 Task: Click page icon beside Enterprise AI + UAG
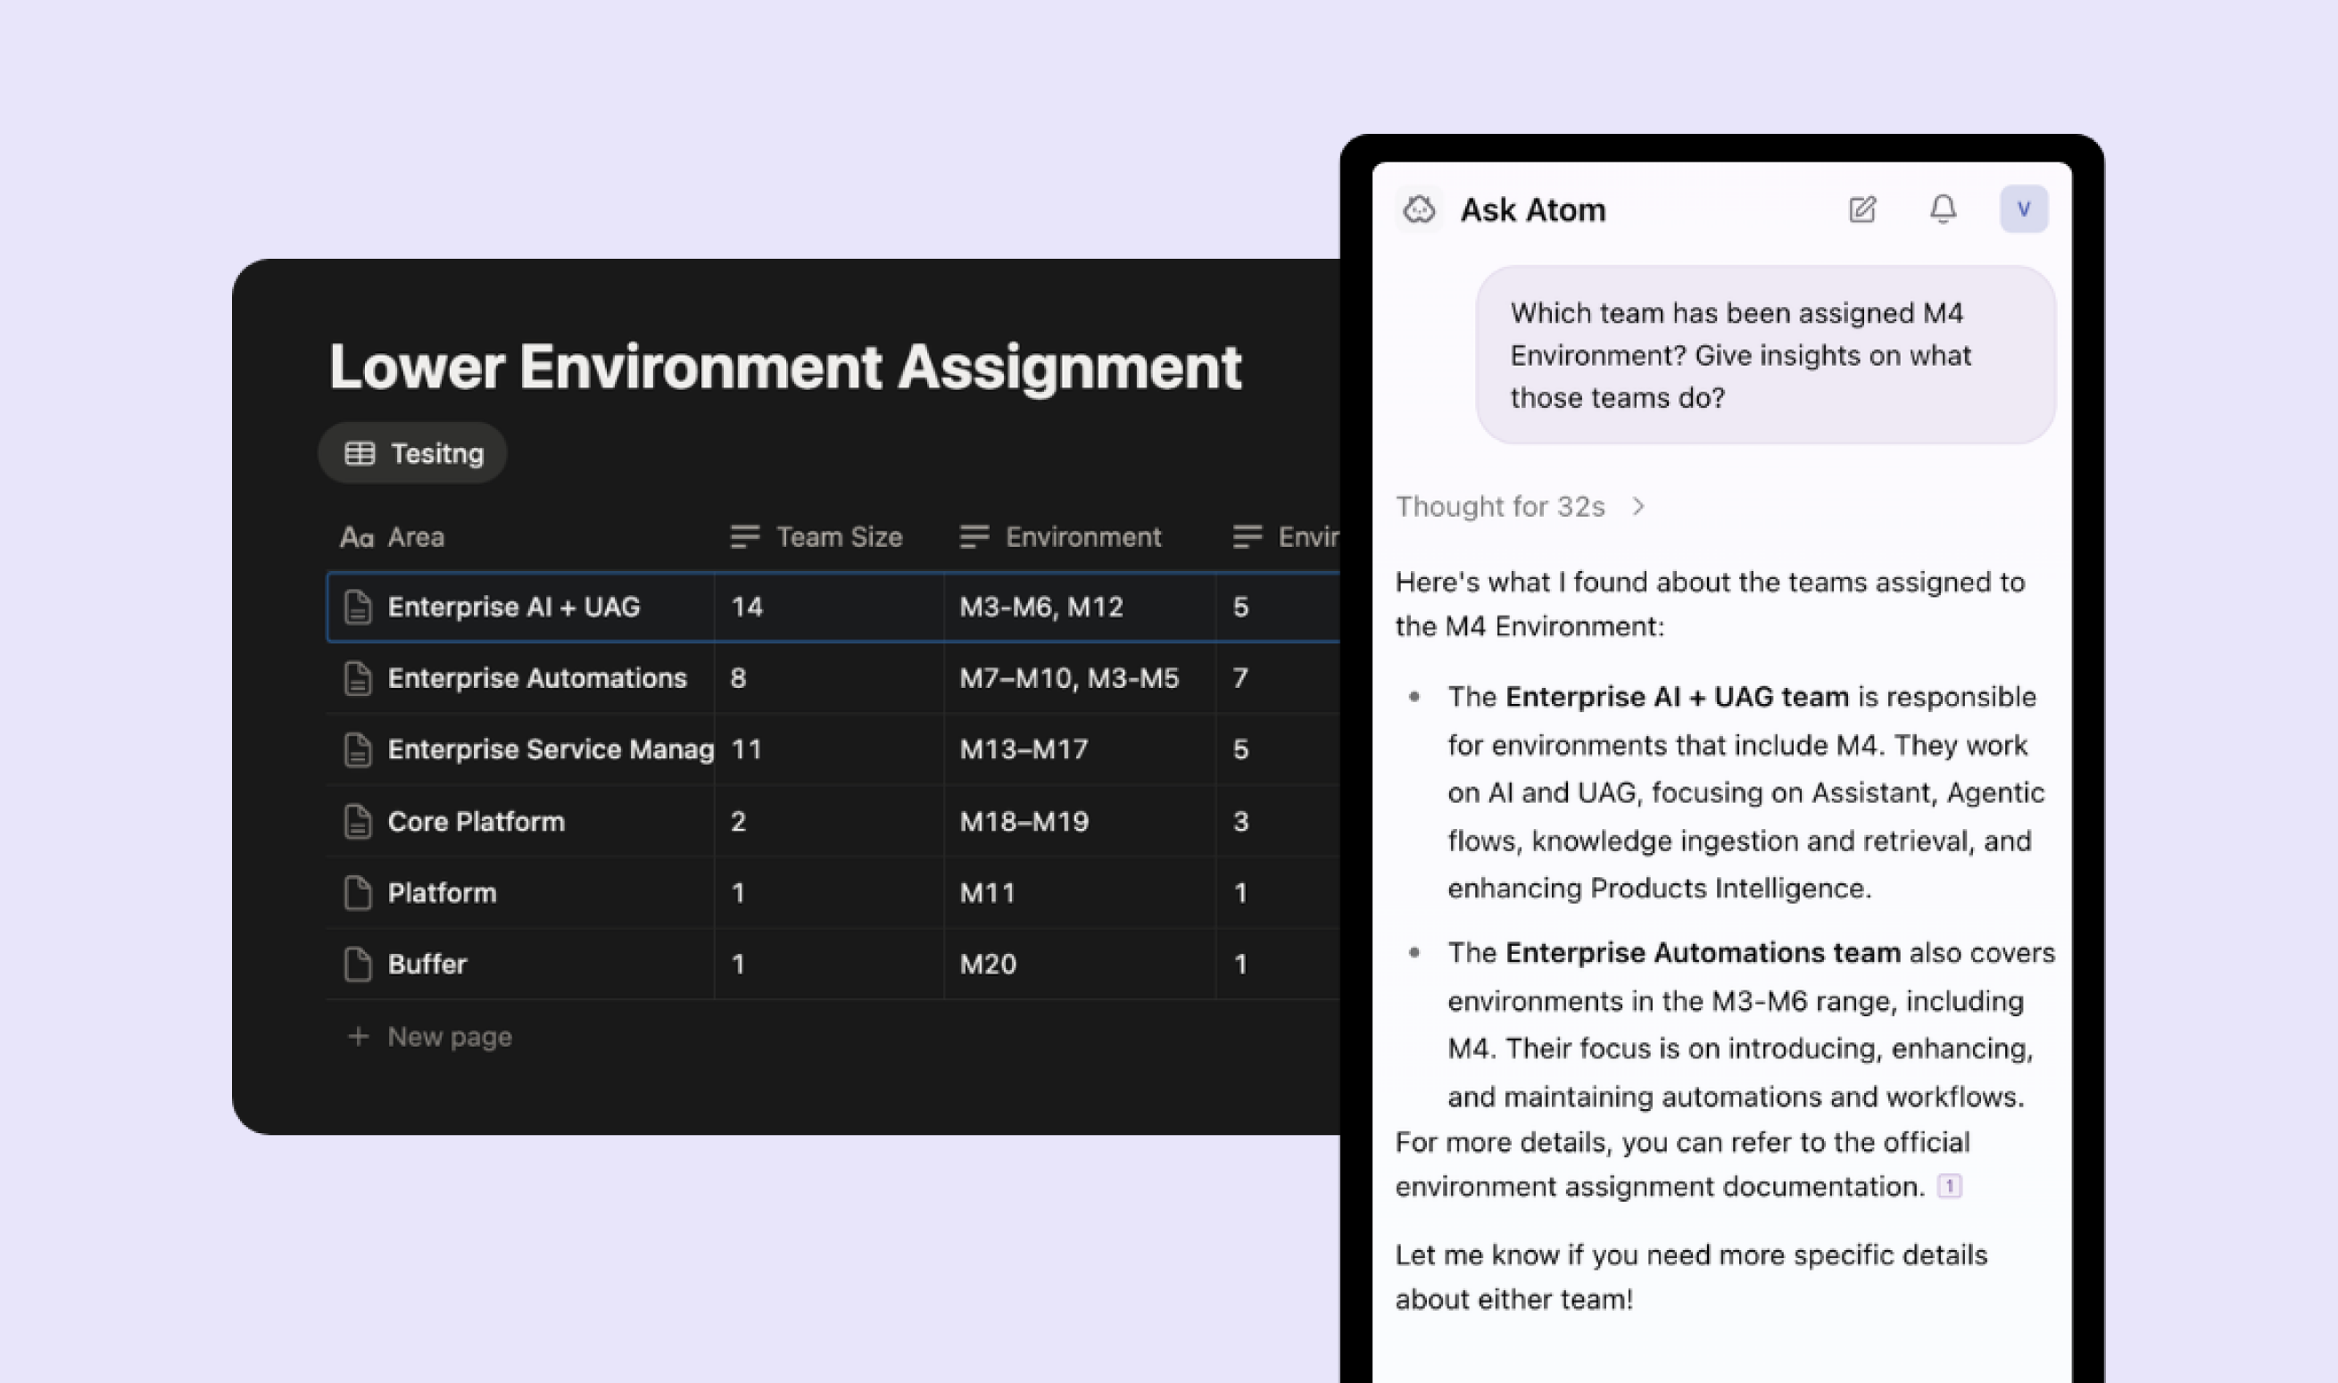click(358, 608)
